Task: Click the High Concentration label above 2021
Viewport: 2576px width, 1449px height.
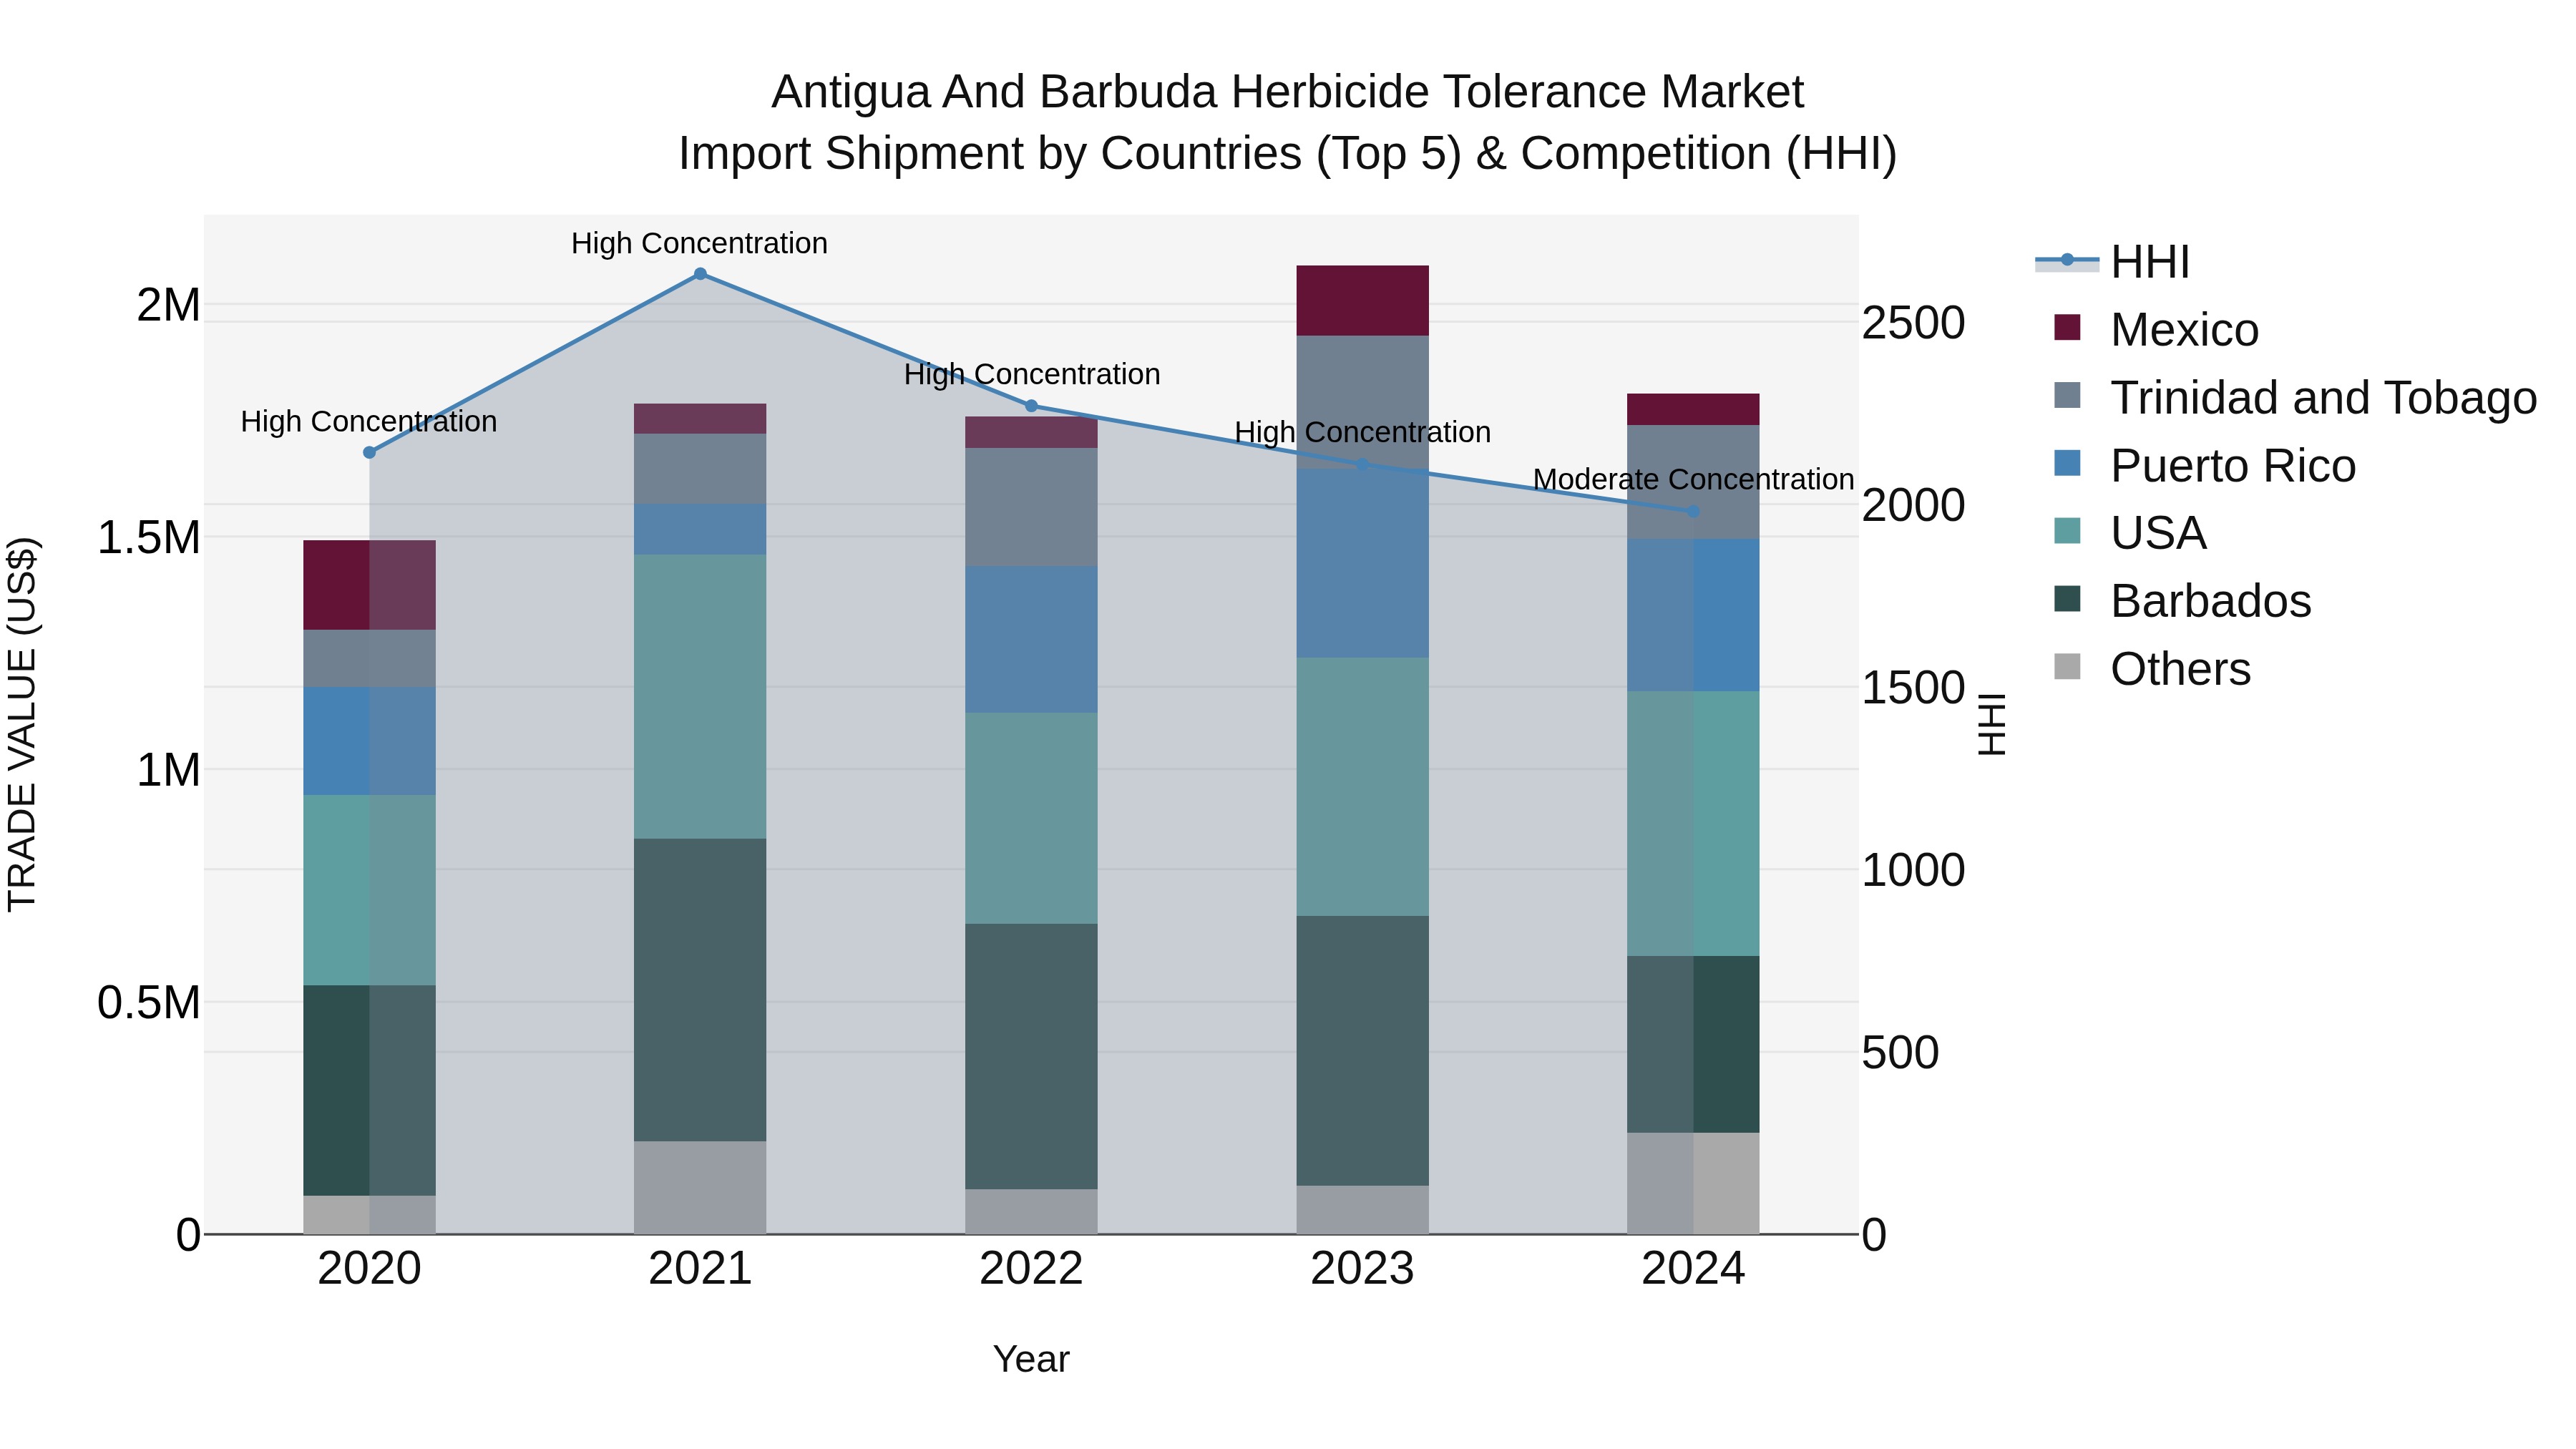Action: (700, 243)
